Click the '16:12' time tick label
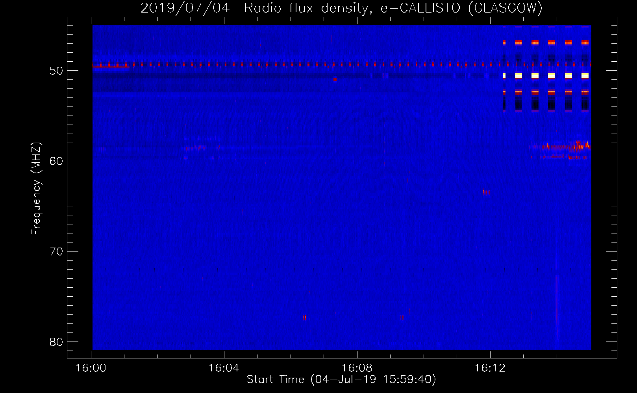Screen dimensions: 637x393 (x=490, y=368)
